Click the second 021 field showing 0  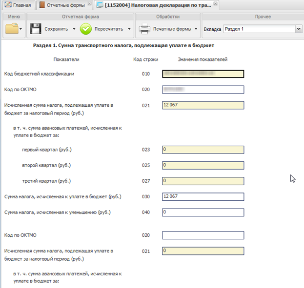[x=203, y=251]
